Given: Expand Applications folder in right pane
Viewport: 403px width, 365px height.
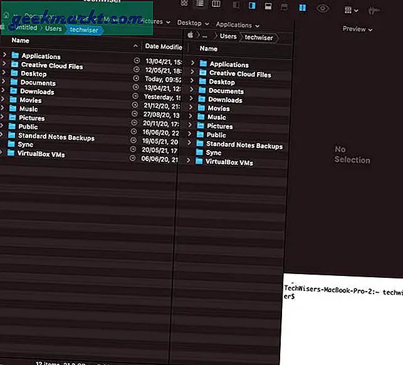Looking at the screenshot, I should [x=193, y=63].
